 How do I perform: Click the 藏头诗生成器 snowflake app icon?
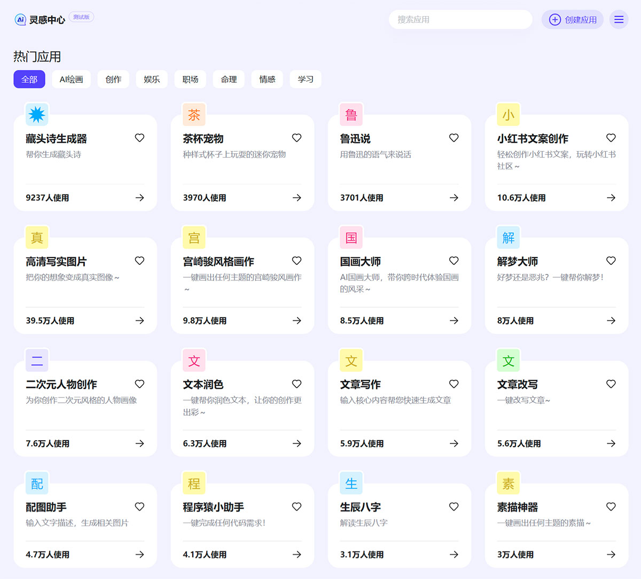pos(36,114)
